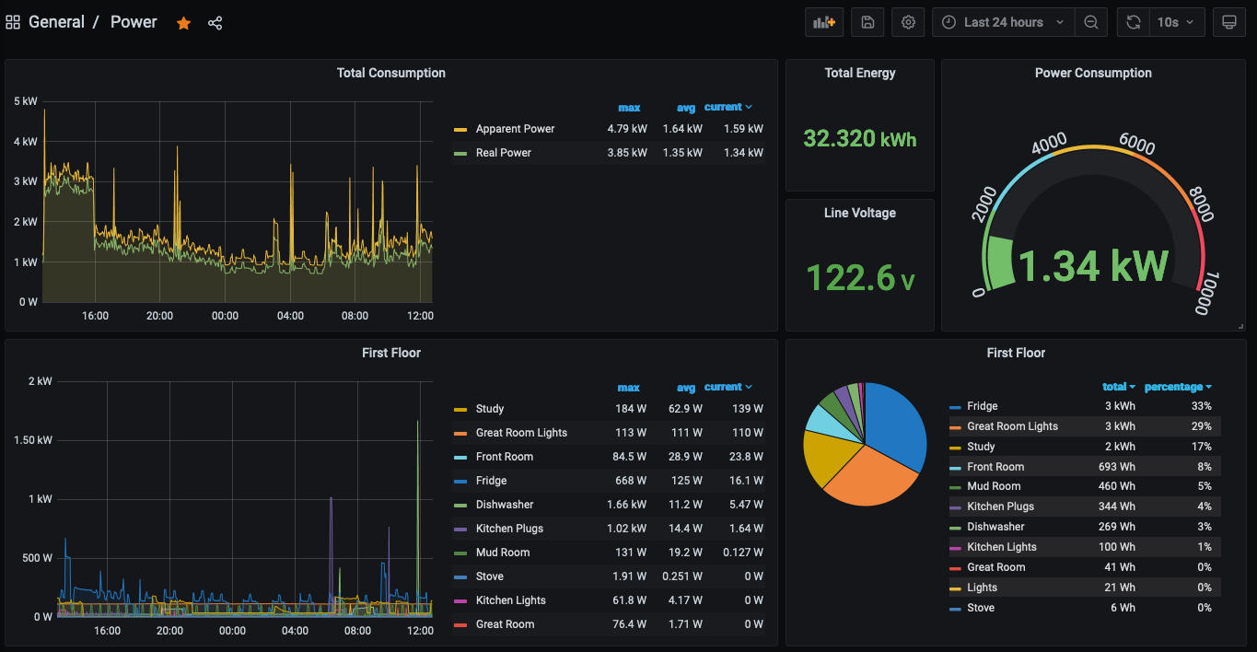The height and width of the screenshot is (652, 1257).
Task: Refresh the dashboard now
Action: pyautogui.click(x=1134, y=22)
